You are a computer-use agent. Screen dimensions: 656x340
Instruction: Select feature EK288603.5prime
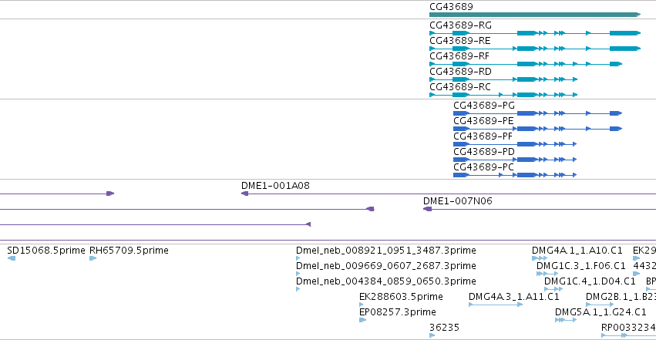pyautogui.click(x=362, y=305)
